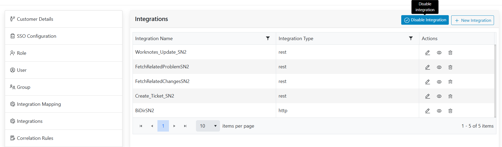Image resolution: width=502 pixels, height=147 pixels.
Task: Edit the FetchRelatedChangesSN2 integration
Action: 427,82
